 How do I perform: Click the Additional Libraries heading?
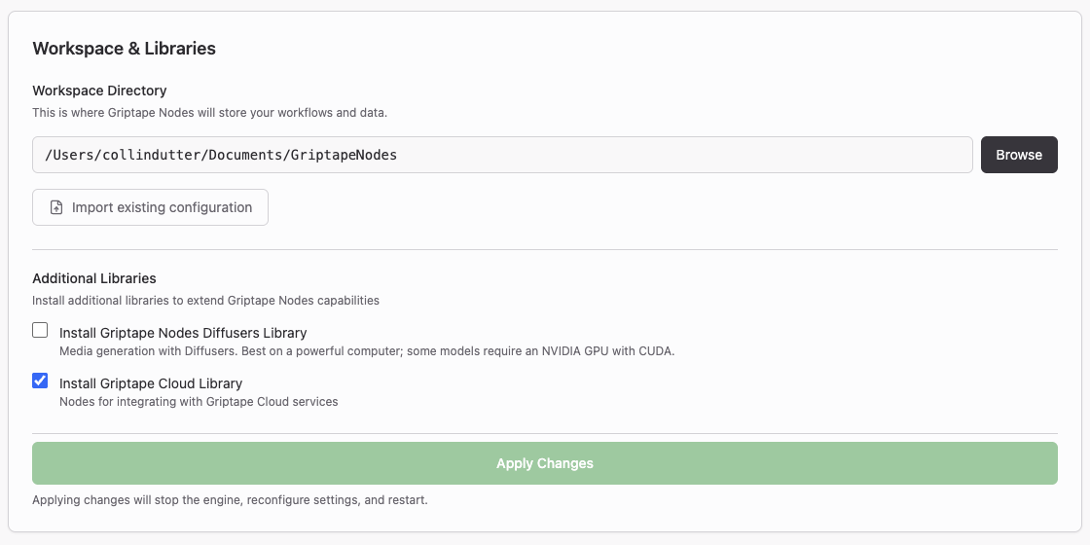pos(93,278)
